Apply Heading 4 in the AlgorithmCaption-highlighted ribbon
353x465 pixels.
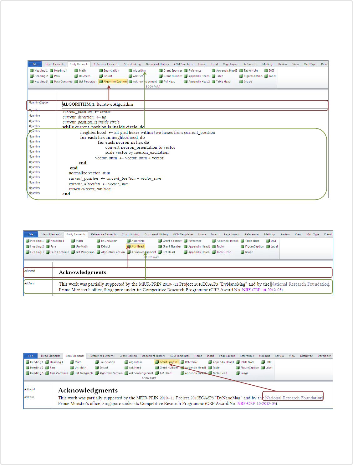(59, 71)
